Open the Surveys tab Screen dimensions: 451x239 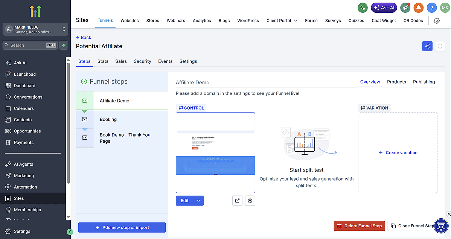pyautogui.click(x=333, y=21)
